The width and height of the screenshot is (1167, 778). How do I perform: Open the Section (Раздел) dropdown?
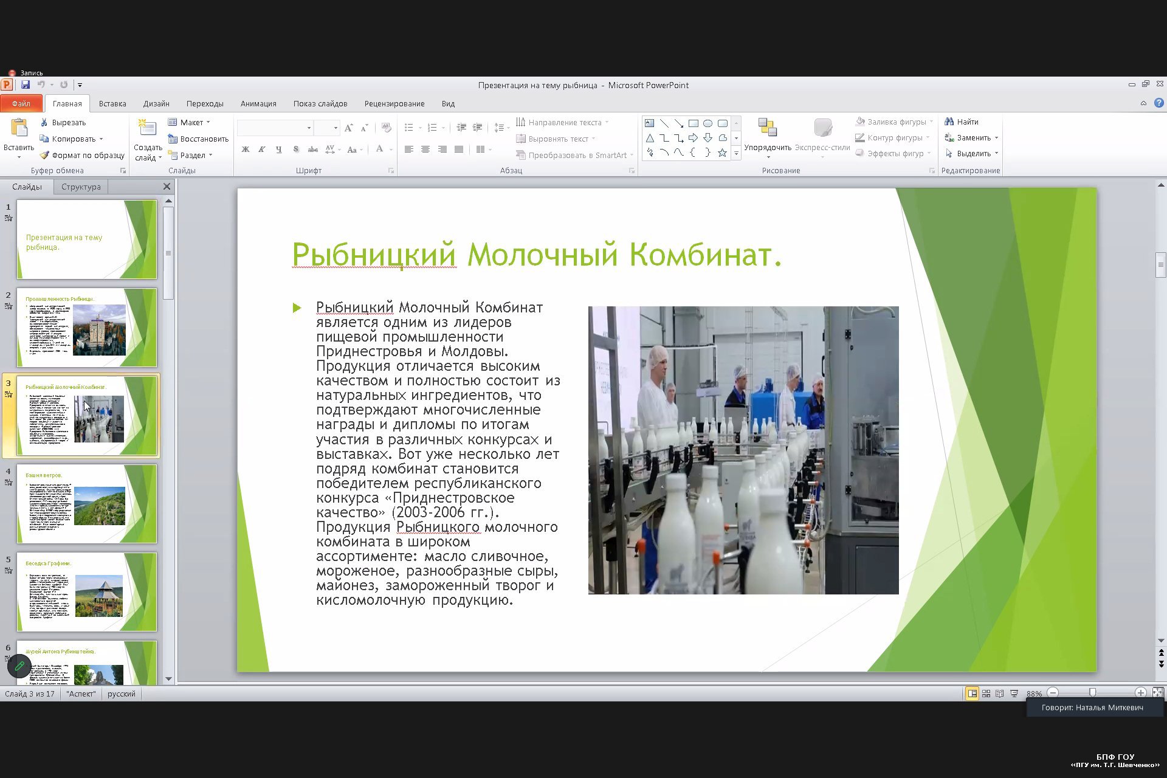(190, 155)
